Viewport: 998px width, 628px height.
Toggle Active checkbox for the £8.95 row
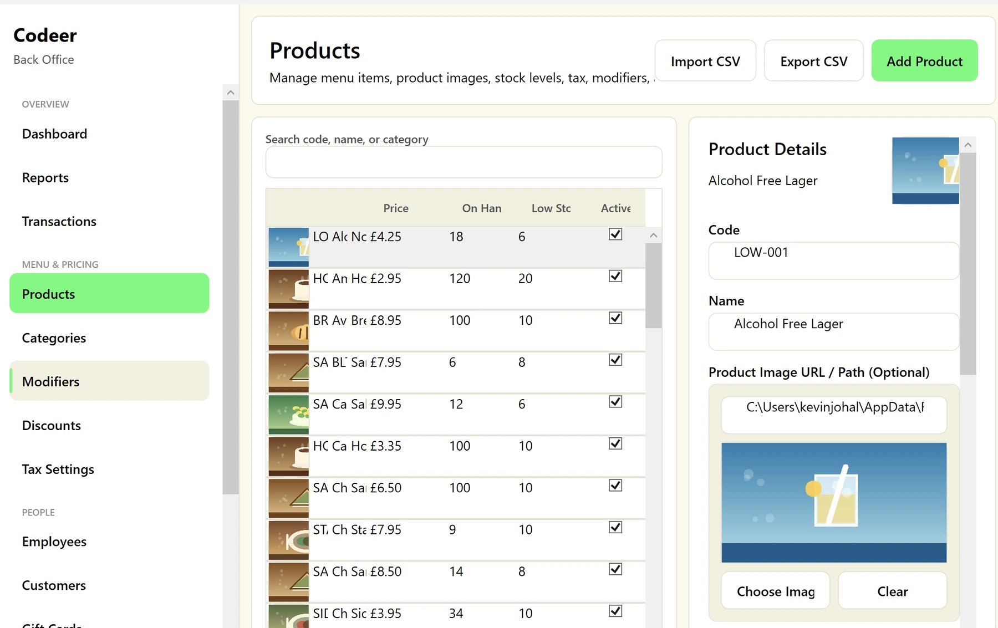(615, 318)
